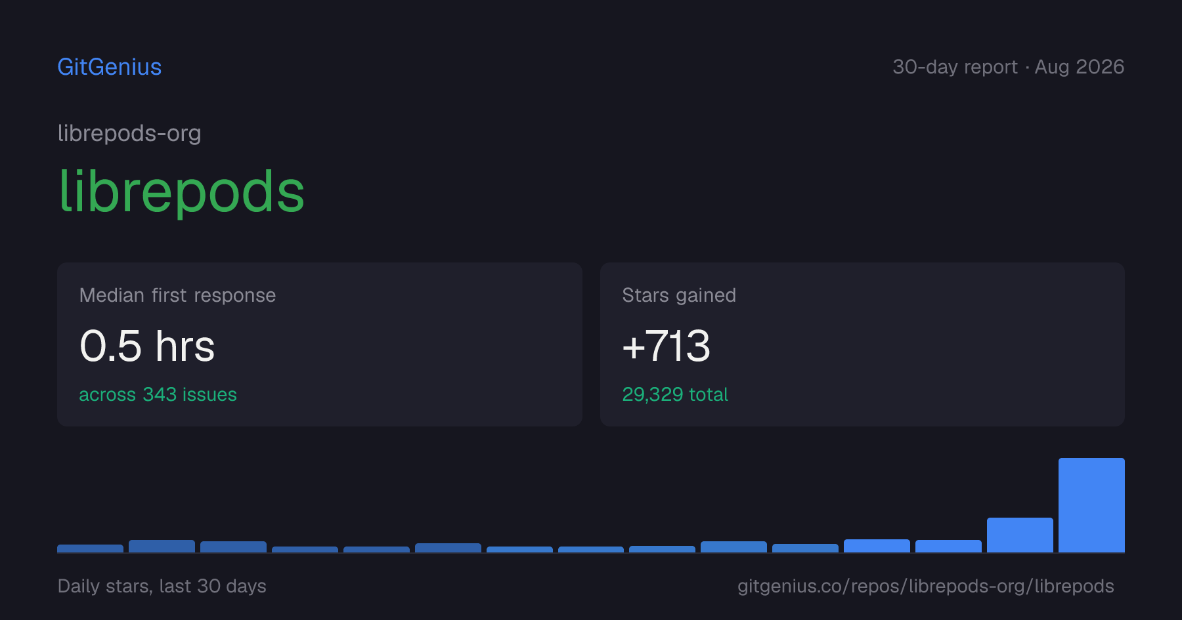Select the first bar of daily stars
Screen dimensions: 1182x620
pyautogui.click(x=90, y=548)
